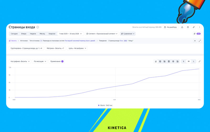Click the ноя x-axis label
The width and height of the screenshot is (210, 132).
pos(114,100)
